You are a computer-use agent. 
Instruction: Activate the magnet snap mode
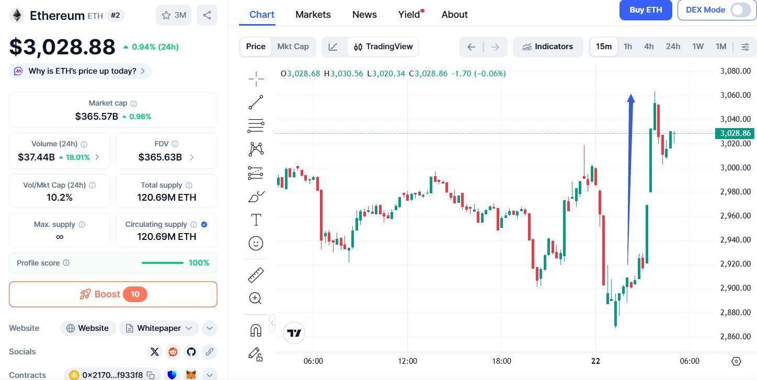tap(256, 330)
